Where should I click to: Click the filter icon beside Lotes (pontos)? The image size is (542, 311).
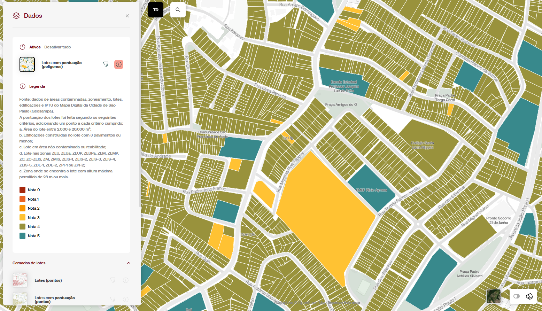point(113,280)
